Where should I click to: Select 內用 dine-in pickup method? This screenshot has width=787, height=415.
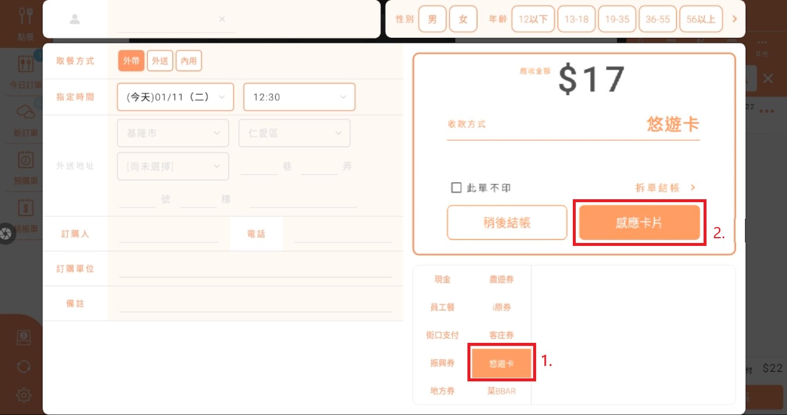tap(189, 61)
